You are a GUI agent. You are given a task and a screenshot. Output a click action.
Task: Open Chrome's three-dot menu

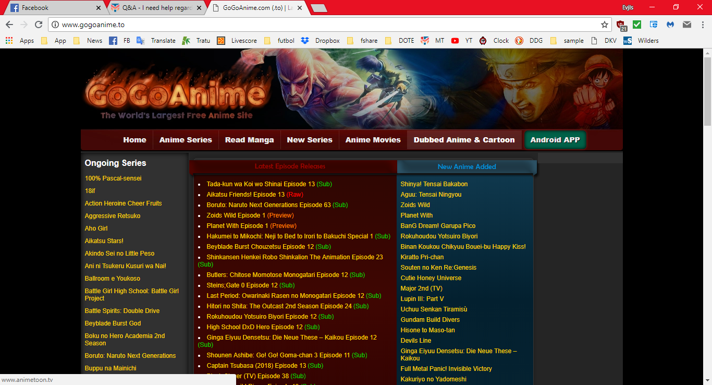[x=702, y=25]
